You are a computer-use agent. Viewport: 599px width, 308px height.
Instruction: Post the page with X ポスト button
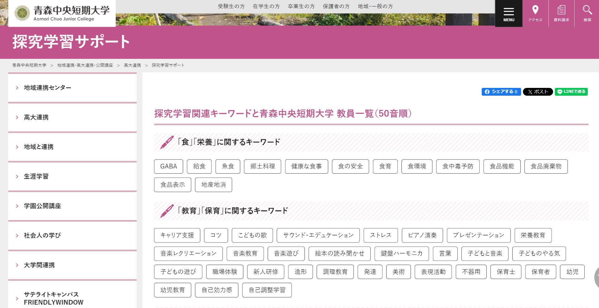coord(538,92)
